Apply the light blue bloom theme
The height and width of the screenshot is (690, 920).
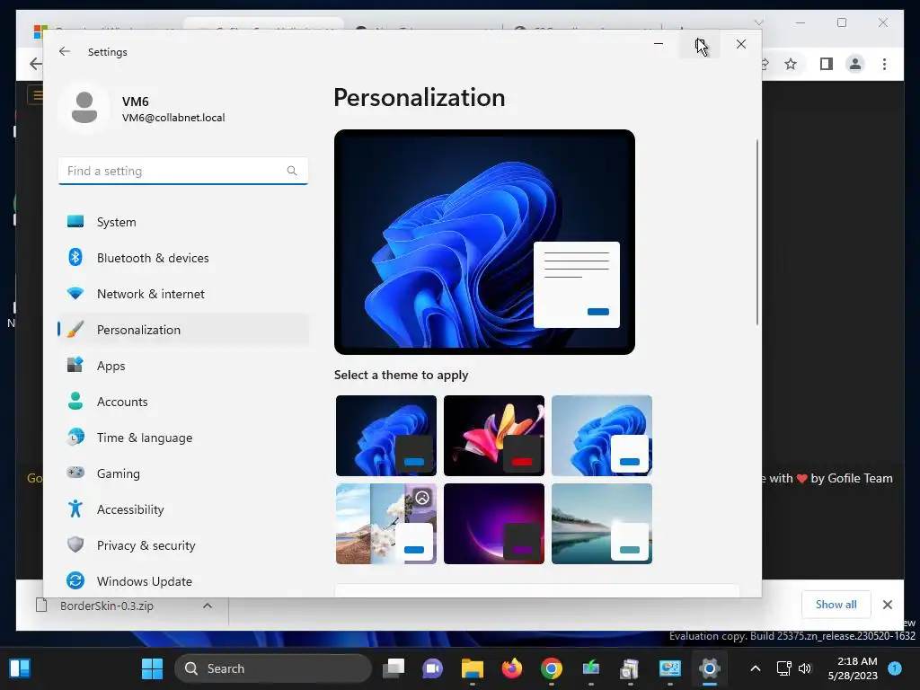pyautogui.click(x=602, y=436)
